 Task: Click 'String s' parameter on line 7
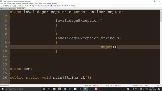(x=110, y=38)
